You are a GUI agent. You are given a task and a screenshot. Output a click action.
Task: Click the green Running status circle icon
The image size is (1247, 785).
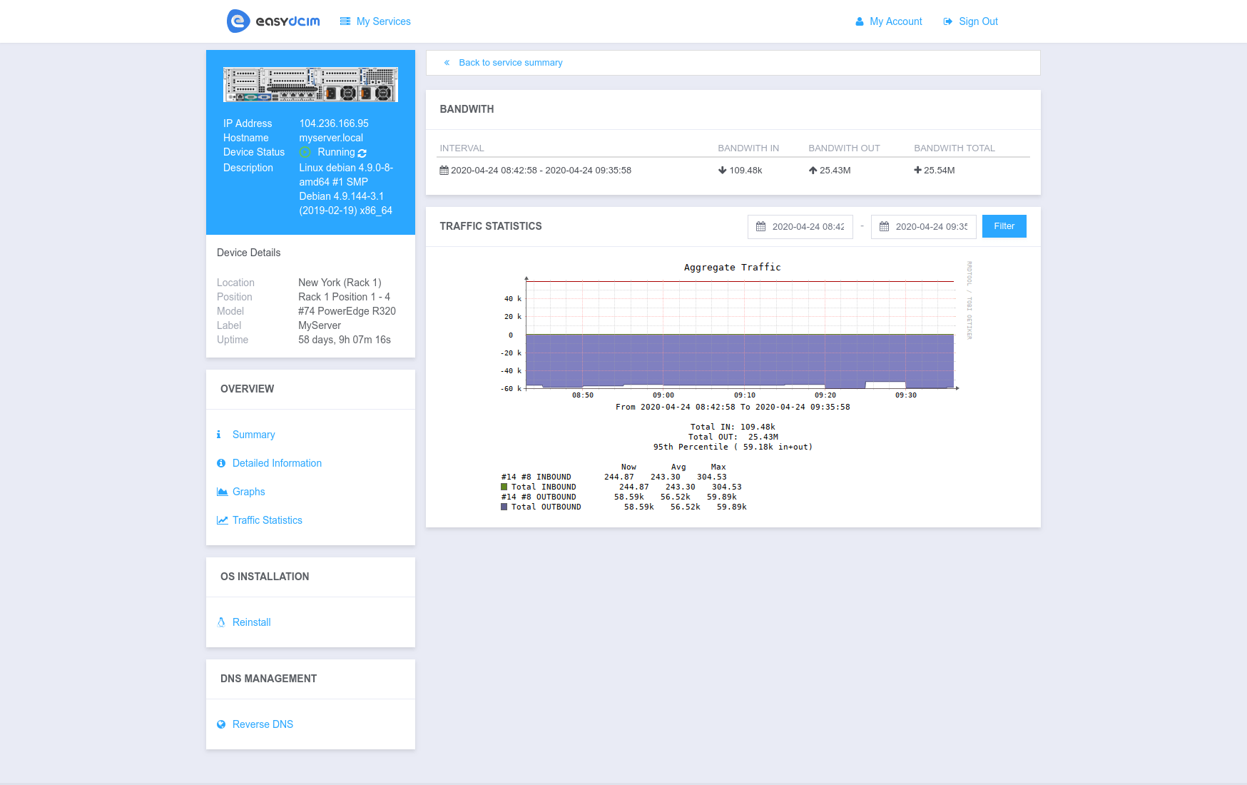tap(305, 152)
